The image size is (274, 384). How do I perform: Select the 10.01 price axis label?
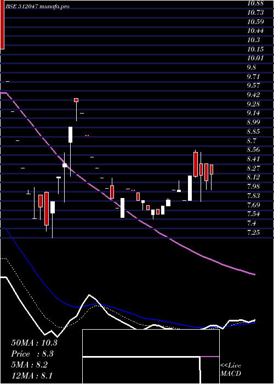click(255, 58)
